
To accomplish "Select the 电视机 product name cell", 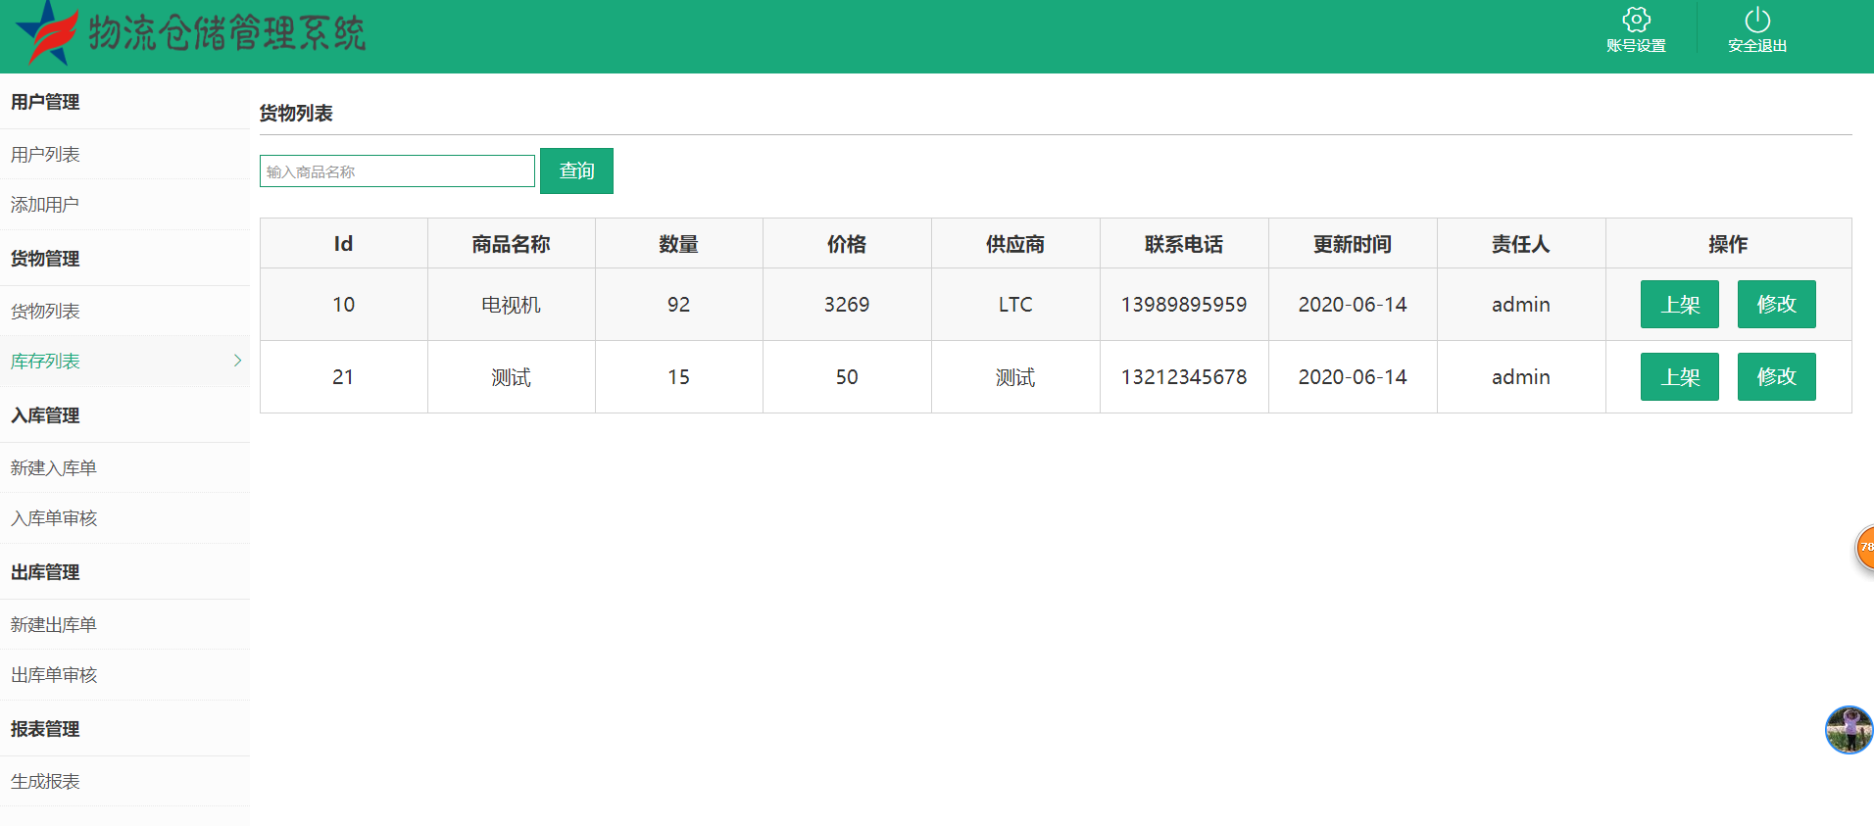I will point(511,305).
